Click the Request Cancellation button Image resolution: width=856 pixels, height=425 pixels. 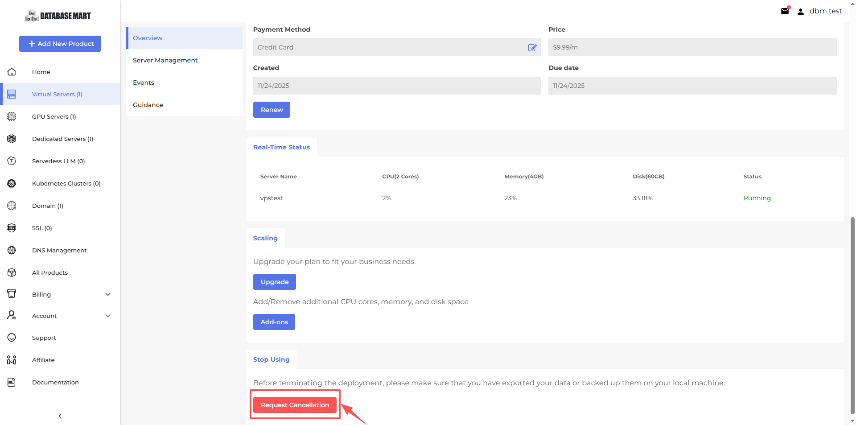tap(295, 405)
